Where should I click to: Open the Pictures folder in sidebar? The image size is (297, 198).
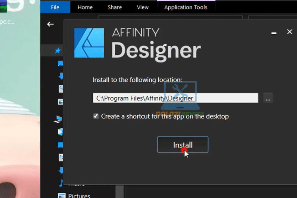[x=79, y=196]
